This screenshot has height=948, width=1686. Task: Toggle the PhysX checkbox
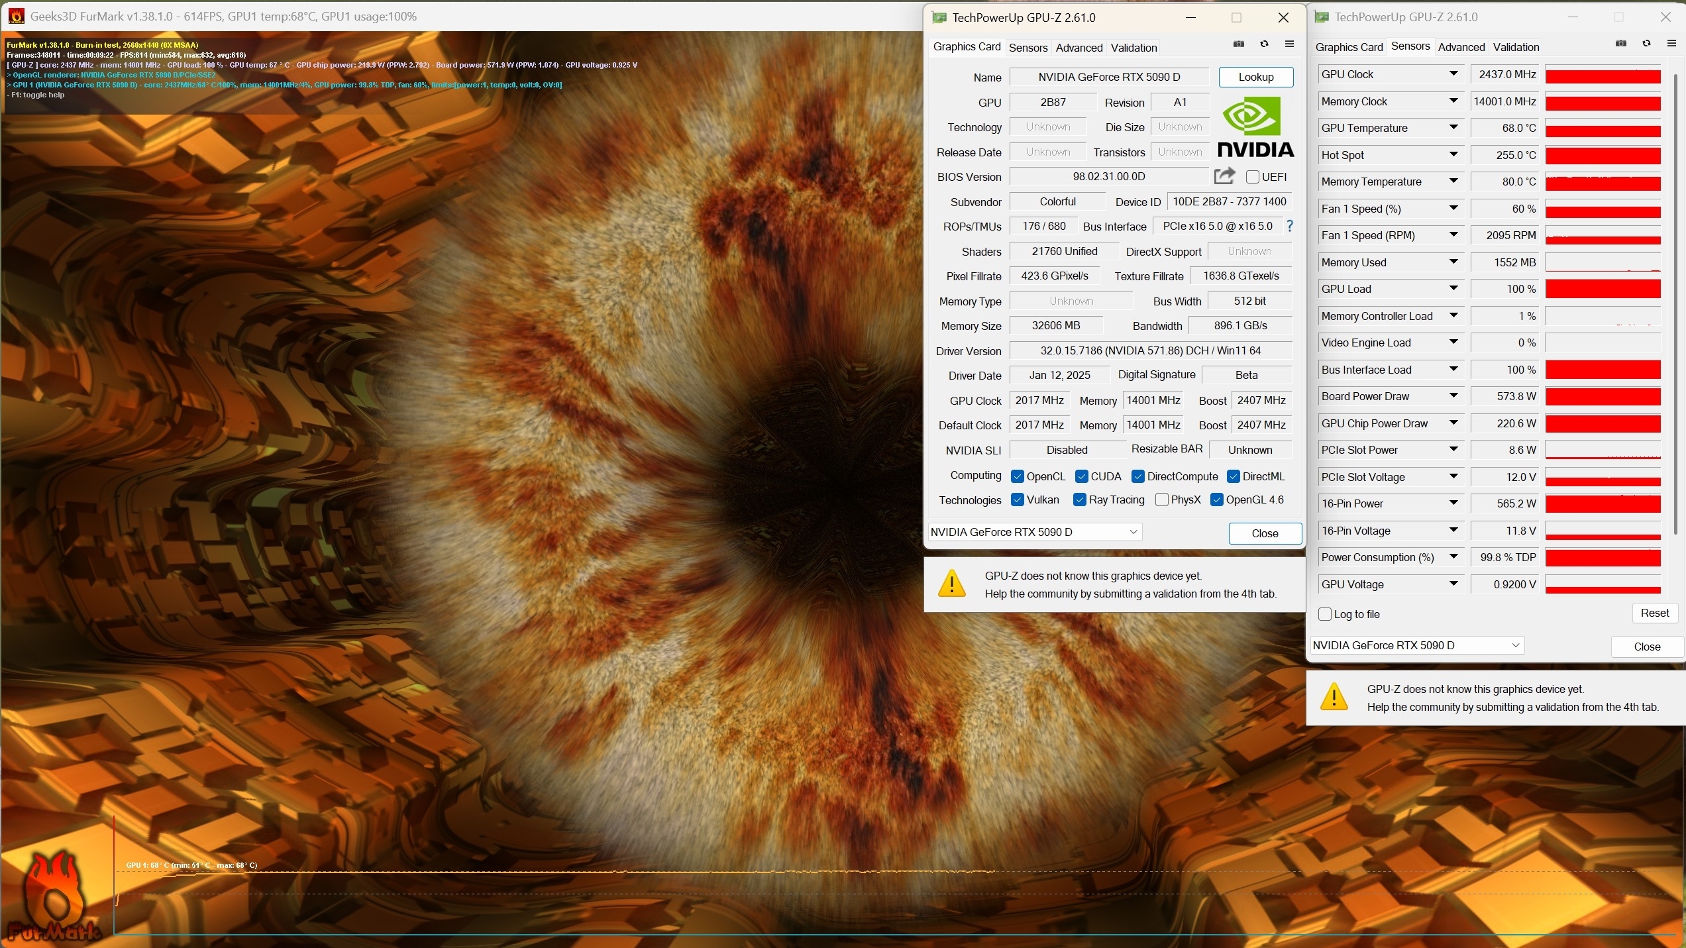(1161, 500)
